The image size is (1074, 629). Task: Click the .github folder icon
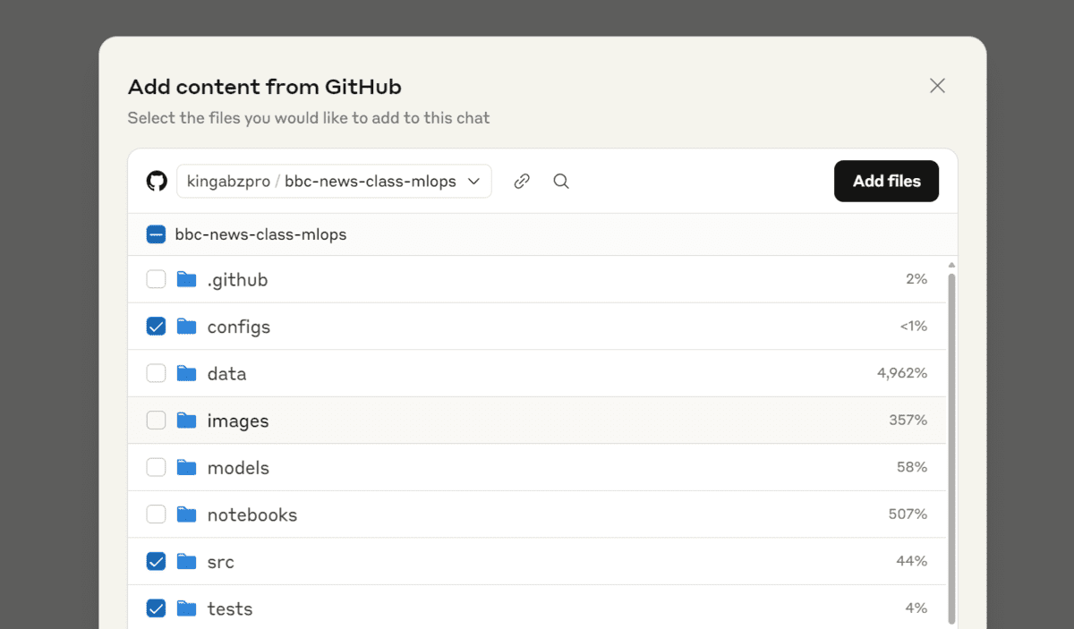pyautogui.click(x=186, y=279)
